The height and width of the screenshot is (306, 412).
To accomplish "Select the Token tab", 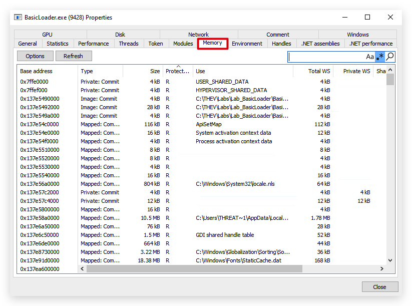I will click(x=156, y=44).
